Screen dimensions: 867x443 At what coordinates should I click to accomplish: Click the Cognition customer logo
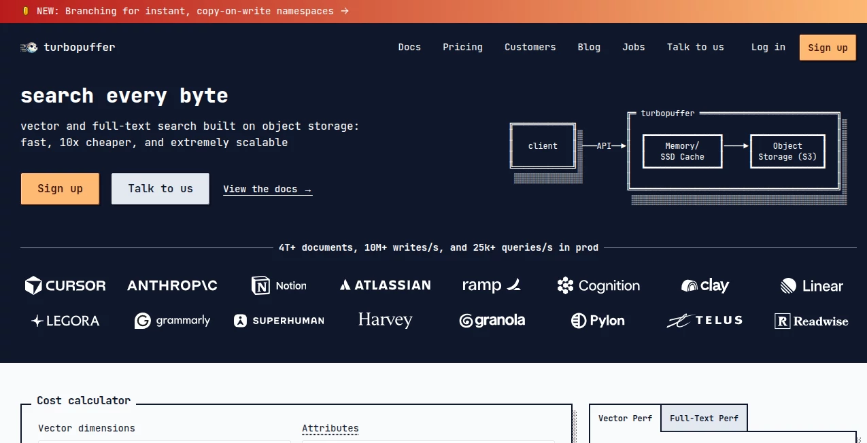(598, 285)
